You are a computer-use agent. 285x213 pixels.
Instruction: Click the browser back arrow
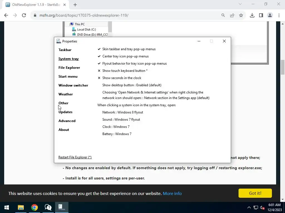pyautogui.click(x=6, y=16)
